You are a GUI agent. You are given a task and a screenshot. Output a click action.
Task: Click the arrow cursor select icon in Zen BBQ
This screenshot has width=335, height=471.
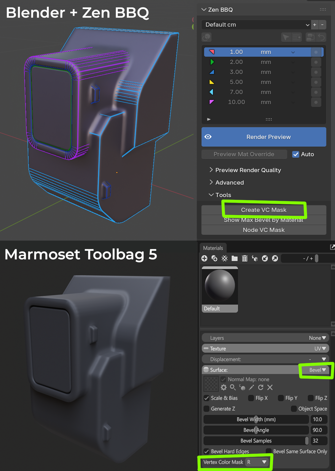(286, 37)
